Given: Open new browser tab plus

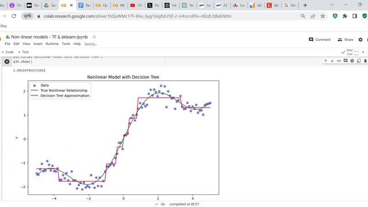Looking at the screenshot, I should (x=305, y=5).
